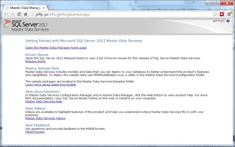Click the blue help question mark icon
This screenshot has width=235, height=147.
coord(228,21)
